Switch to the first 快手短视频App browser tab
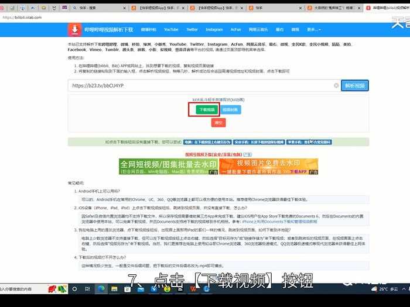The image size is (410, 307). pos(158,8)
